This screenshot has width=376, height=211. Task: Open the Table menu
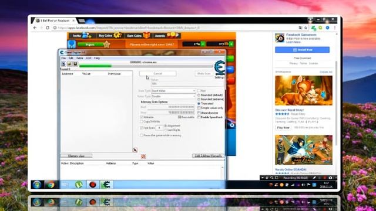(80, 58)
